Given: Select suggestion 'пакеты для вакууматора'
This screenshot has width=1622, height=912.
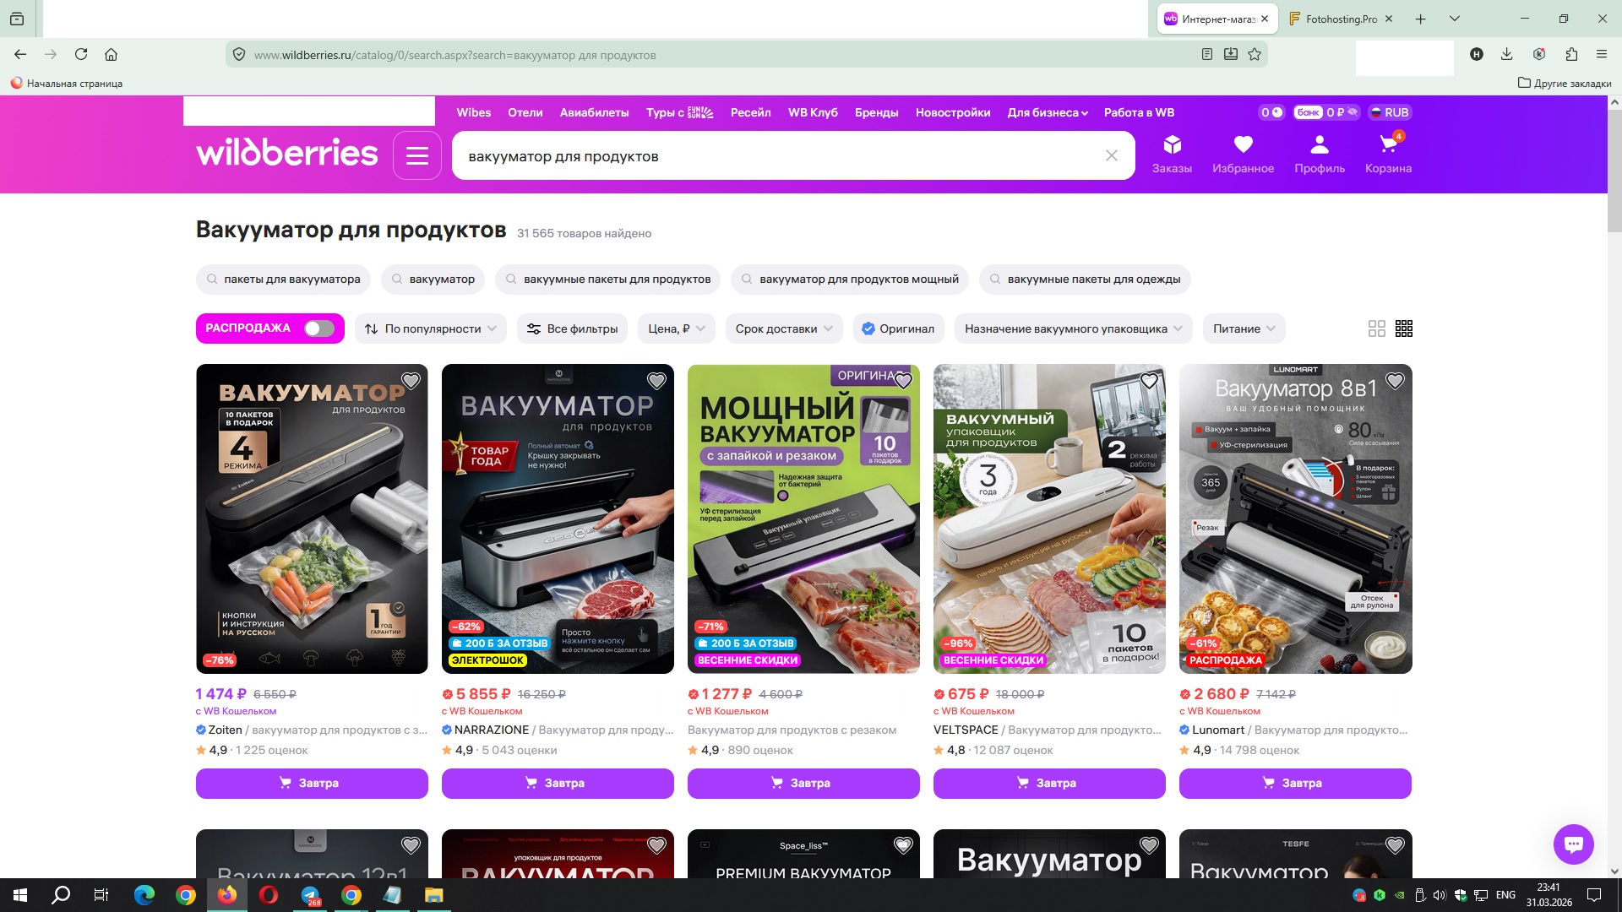Looking at the screenshot, I should (283, 280).
